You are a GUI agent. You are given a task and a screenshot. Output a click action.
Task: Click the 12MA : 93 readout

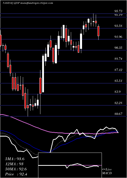point(14,164)
